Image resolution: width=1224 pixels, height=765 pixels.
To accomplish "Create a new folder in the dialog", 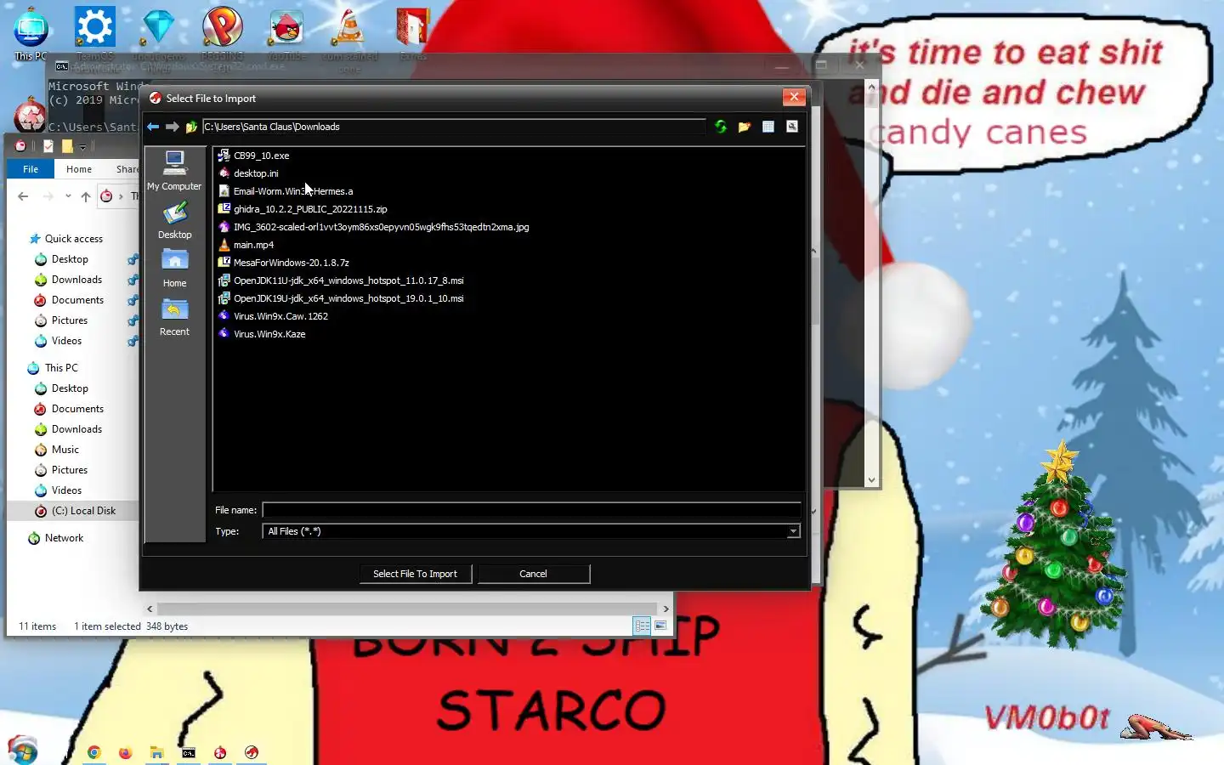I will pos(745,127).
